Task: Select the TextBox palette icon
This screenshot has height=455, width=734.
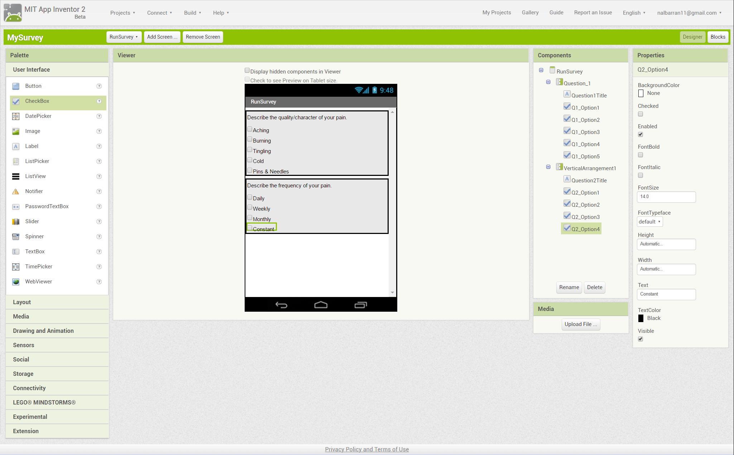Action: pyautogui.click(x=16, y=252)
